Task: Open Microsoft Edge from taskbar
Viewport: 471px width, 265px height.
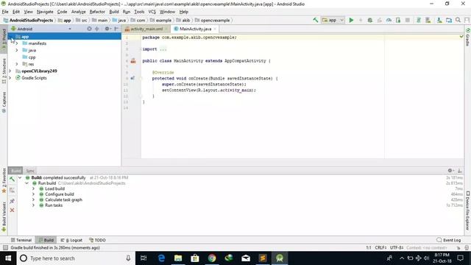Action: (161, 258)
